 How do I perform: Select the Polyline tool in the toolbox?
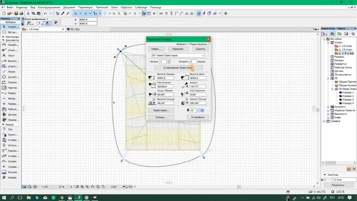tap(10, 82)
